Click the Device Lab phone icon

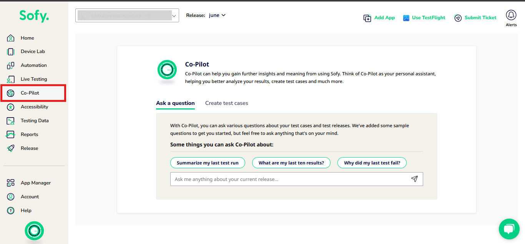(x=11, y=51)
